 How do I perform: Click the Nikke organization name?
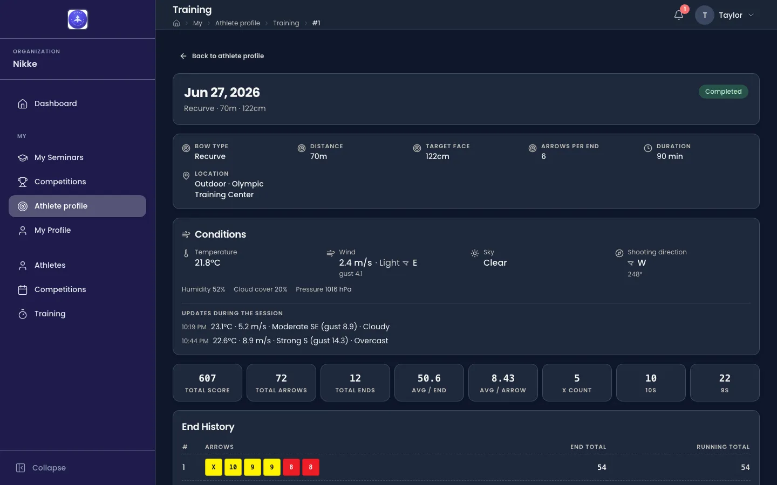pos(25,64)
